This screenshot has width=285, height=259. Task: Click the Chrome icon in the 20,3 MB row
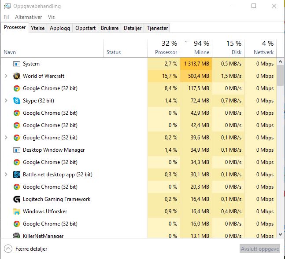[x=17, y=187]
